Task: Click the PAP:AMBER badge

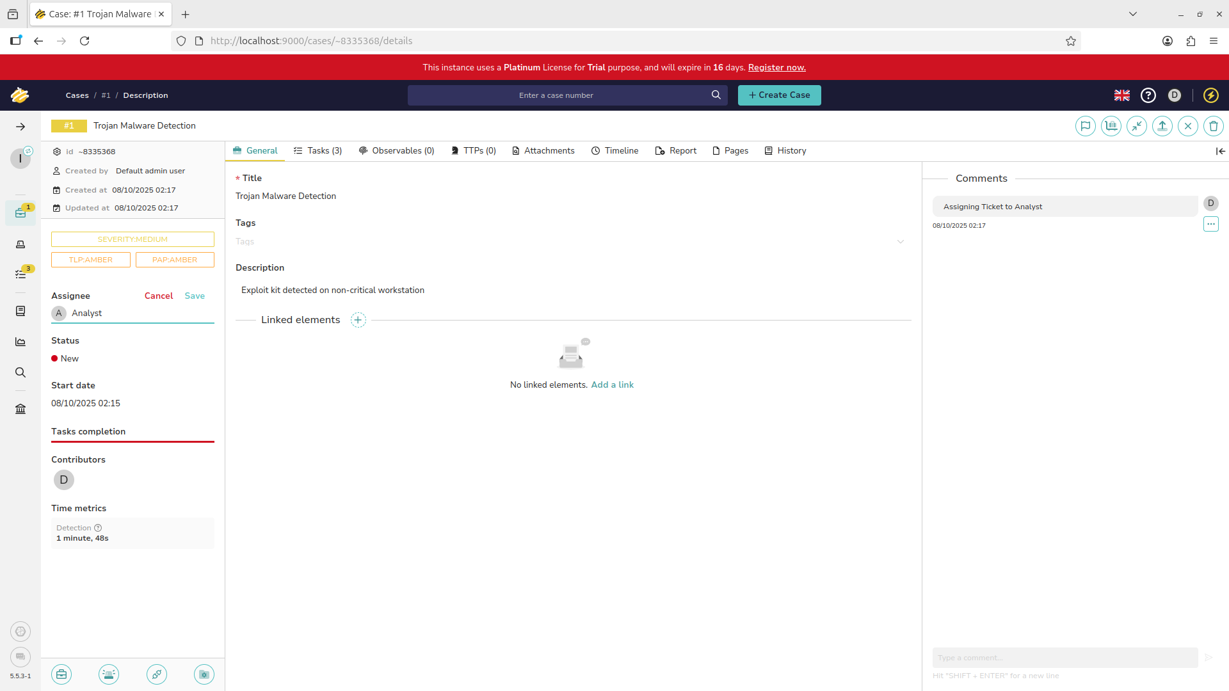Action: point(175,260)
